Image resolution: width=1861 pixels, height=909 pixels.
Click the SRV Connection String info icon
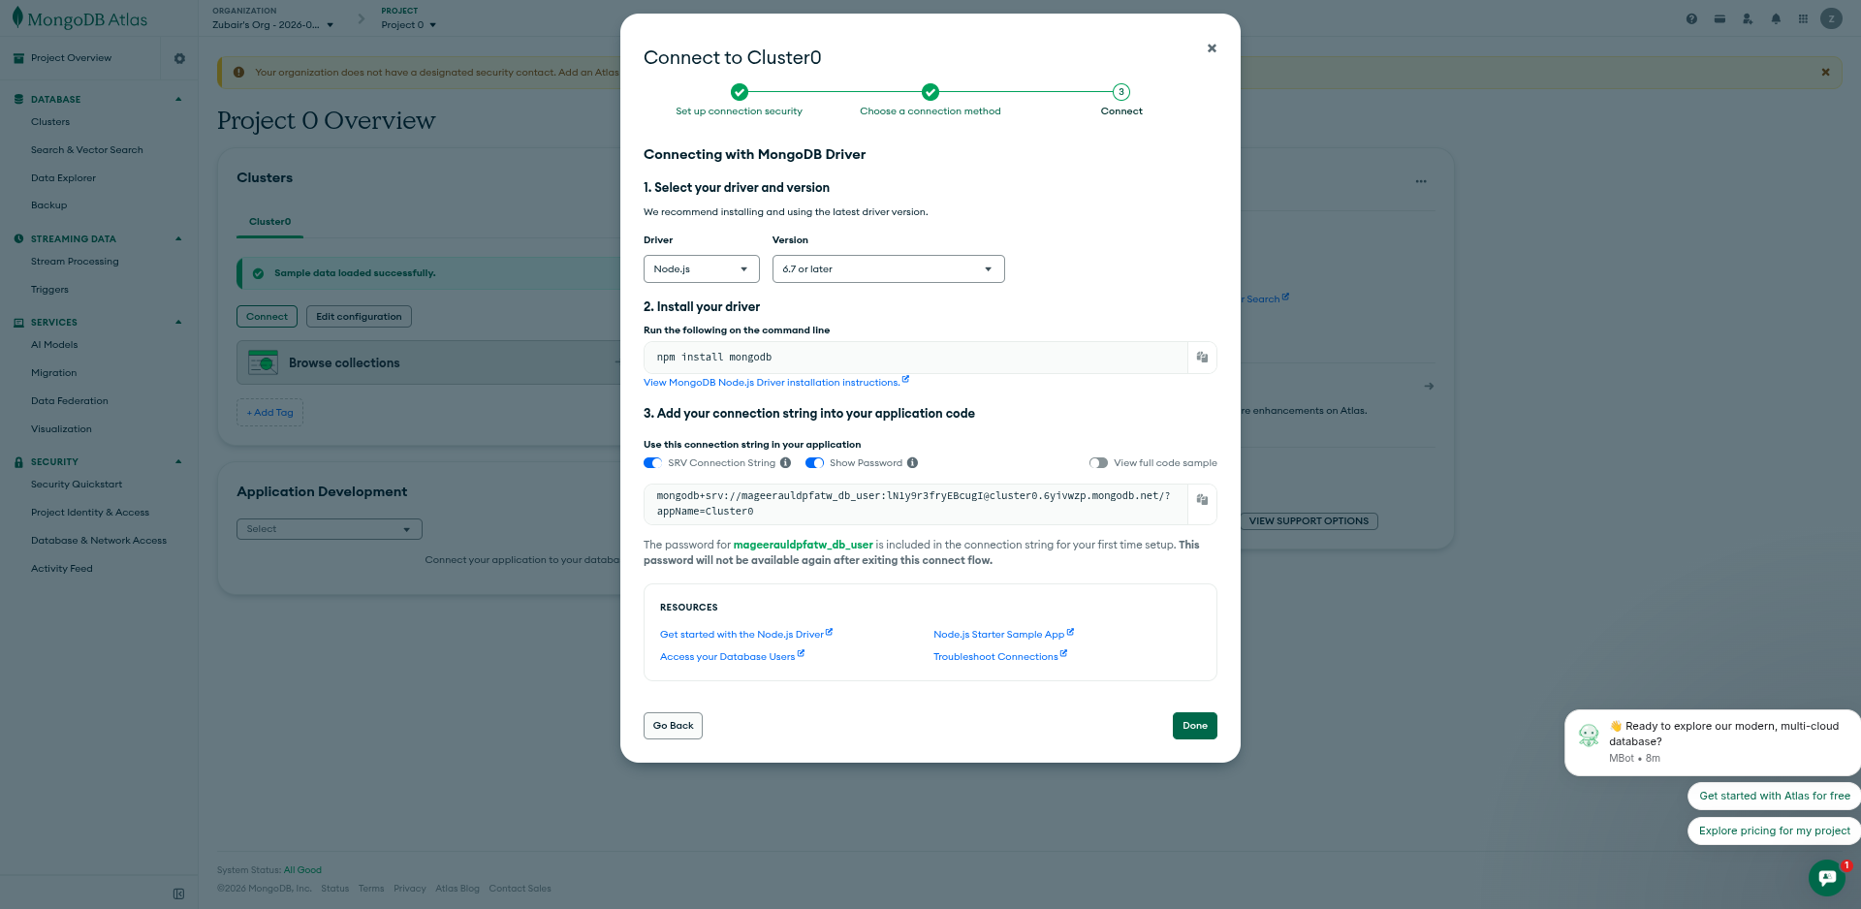pyautogui.click(x=785, y=463)
